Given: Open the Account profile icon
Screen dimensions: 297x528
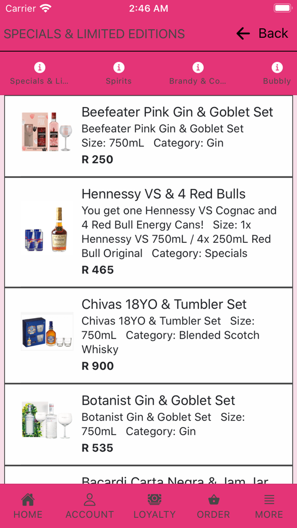Looking at the screenshot, I should (x=90, y=500).
